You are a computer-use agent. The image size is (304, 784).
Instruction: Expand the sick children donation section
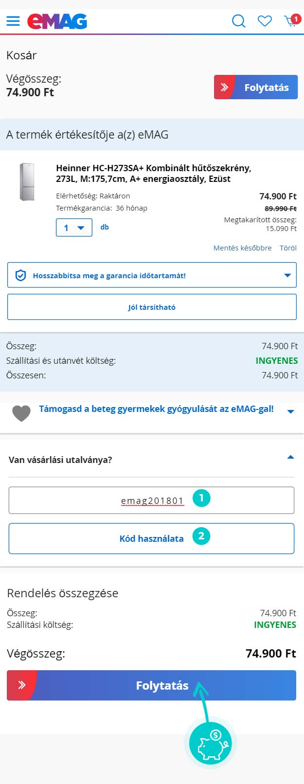tap(291, 411)
